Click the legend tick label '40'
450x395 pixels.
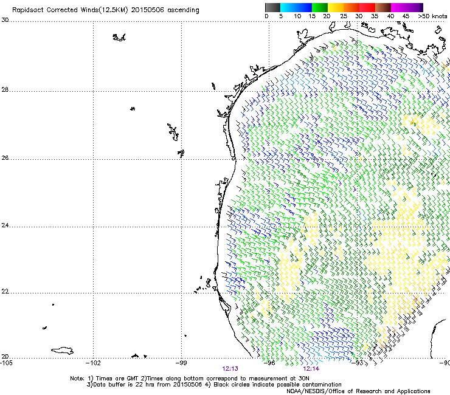(x=390, y=16)
